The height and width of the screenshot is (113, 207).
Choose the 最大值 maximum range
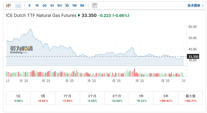(190, 98)
